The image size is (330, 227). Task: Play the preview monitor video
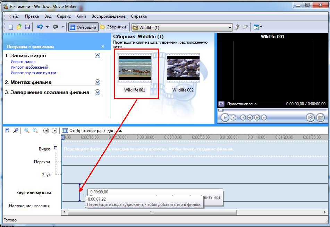coord(225,117)
